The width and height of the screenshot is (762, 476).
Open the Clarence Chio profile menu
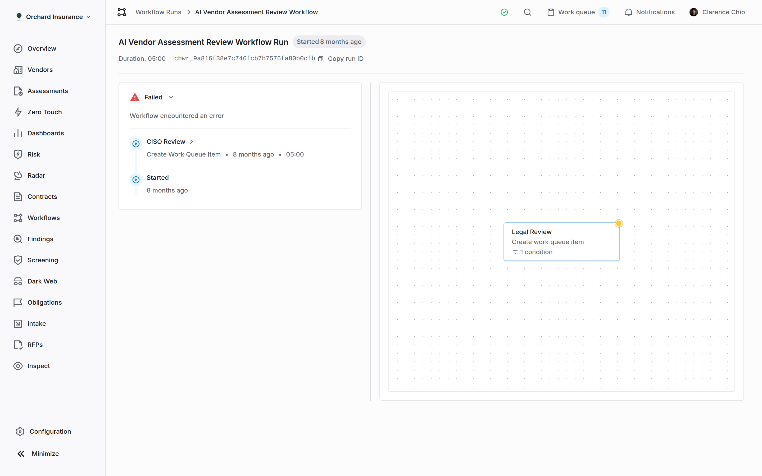point(717,12)
